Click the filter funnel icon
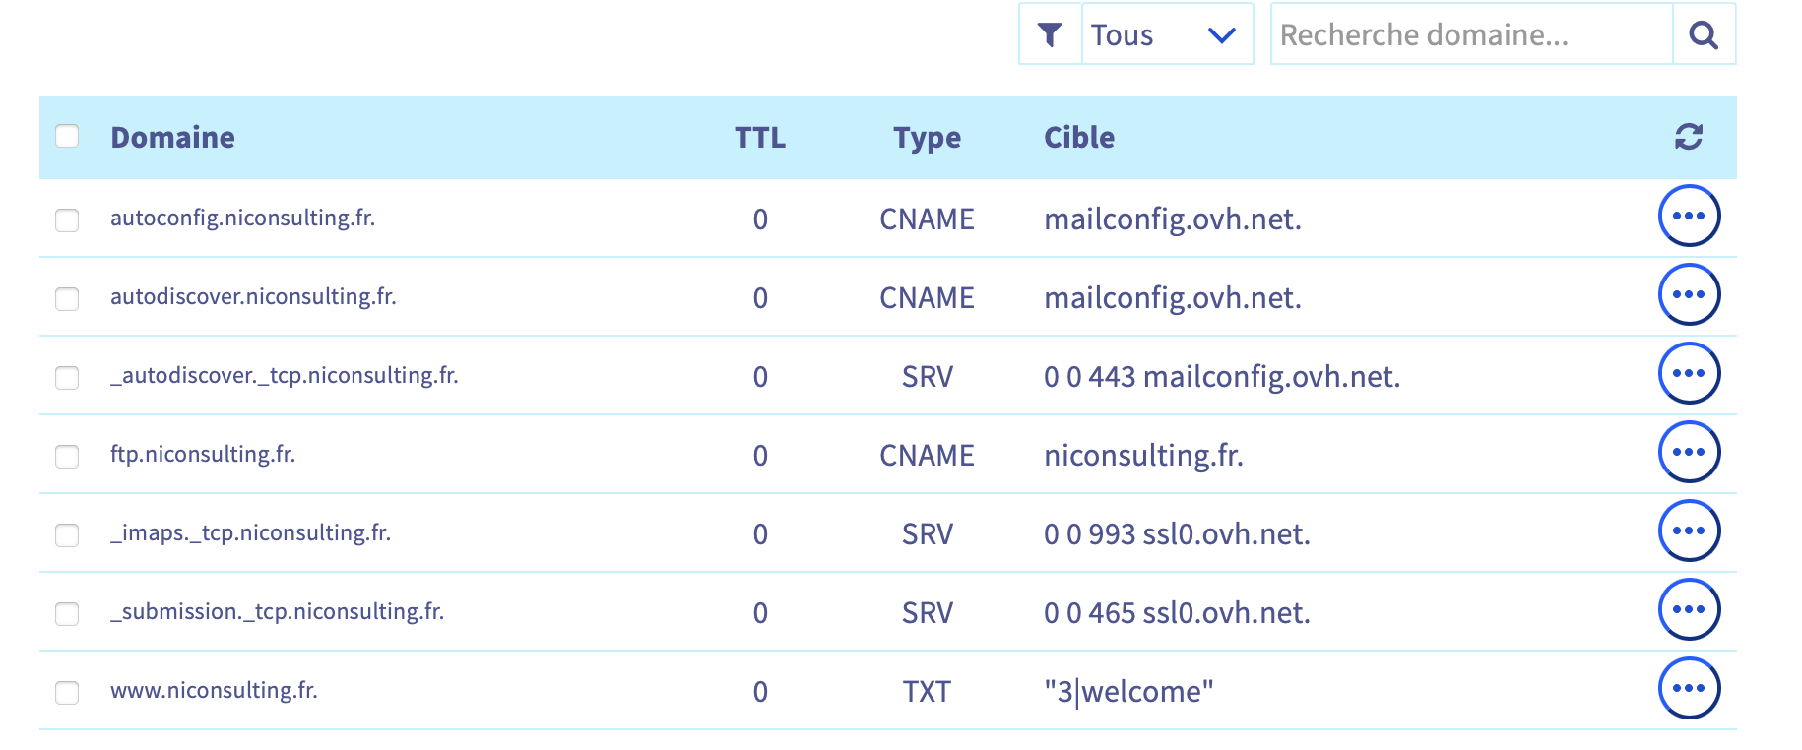Image resolution: width=1802 pixels, height=750 pixels. [x=1050, y=35]
